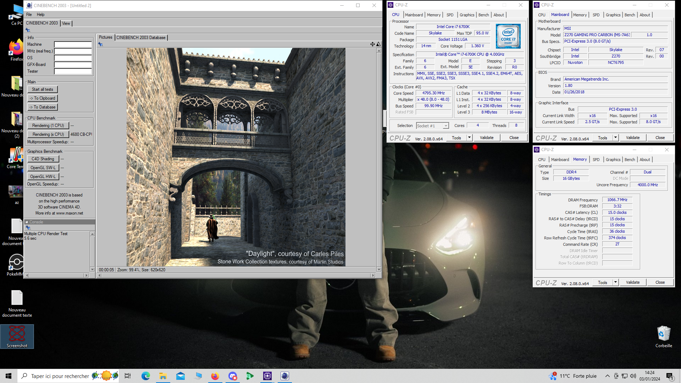Viewport: 681px width, 383px height.
Task: Open Core Temp desktop shortcut
Action: [16, 158]
